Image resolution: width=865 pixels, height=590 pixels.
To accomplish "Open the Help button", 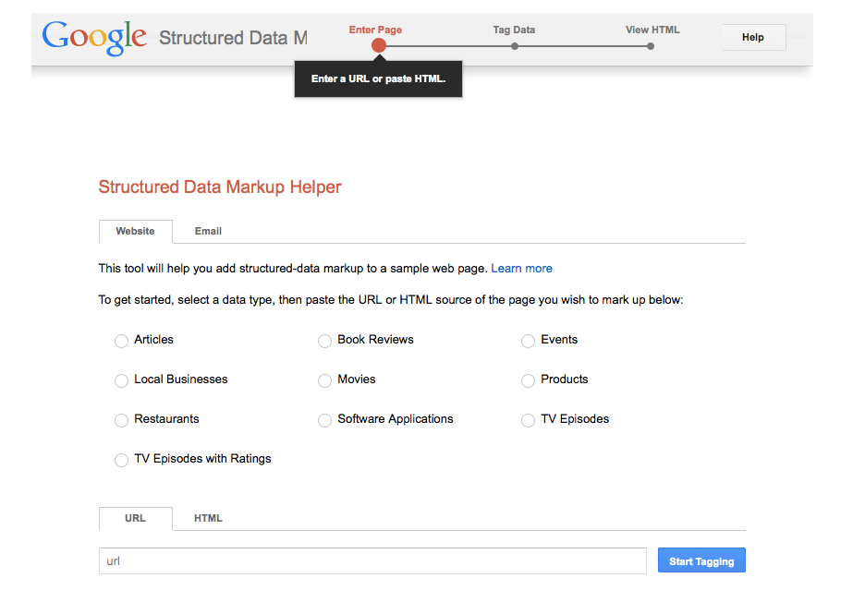I will [x=753, y=38].
